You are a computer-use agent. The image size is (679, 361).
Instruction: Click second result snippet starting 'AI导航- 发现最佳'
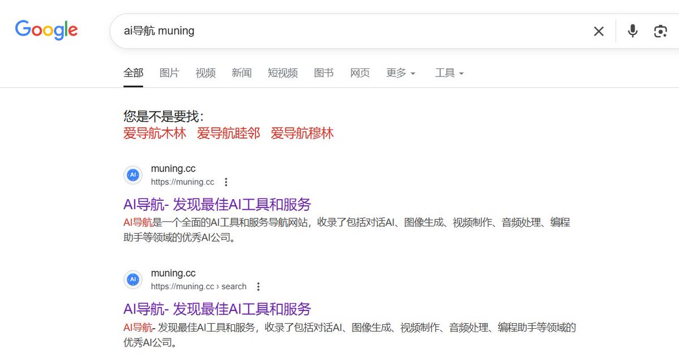coord(350,334)
